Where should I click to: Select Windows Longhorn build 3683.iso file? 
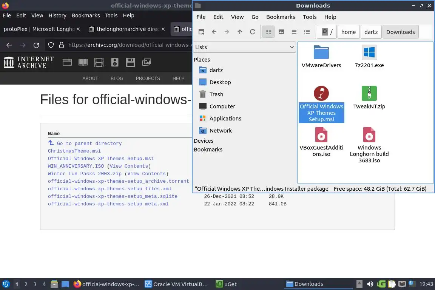tap(369, 145)
